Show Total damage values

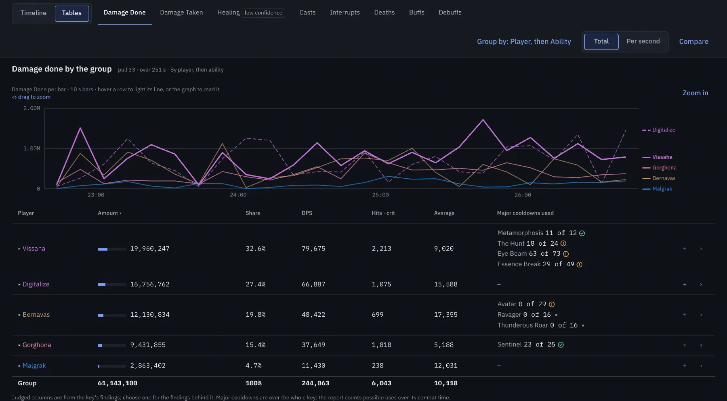[601, 42]
